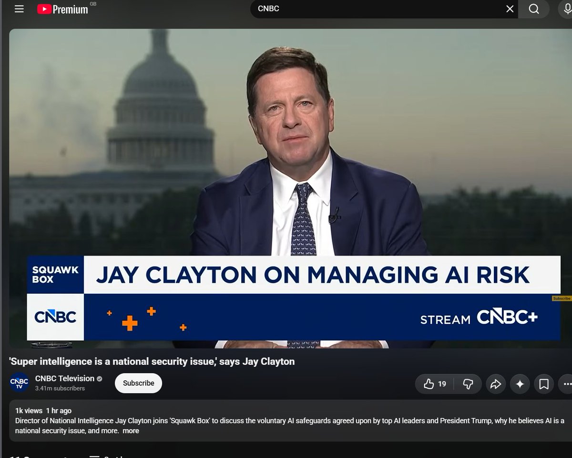Click the '1k views 1 hr ago' text
572x458 pixels.
[43, 410]
